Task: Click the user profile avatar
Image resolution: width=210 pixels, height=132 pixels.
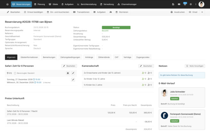Action: [201, 4]
